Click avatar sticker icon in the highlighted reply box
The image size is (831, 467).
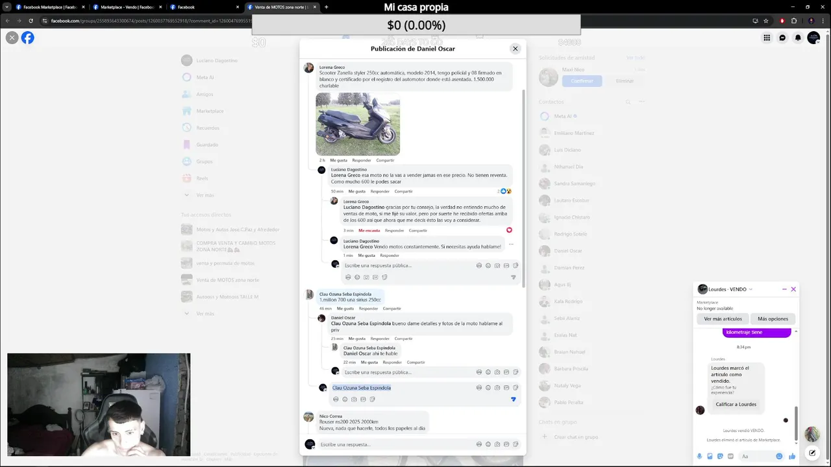(336, 399)
